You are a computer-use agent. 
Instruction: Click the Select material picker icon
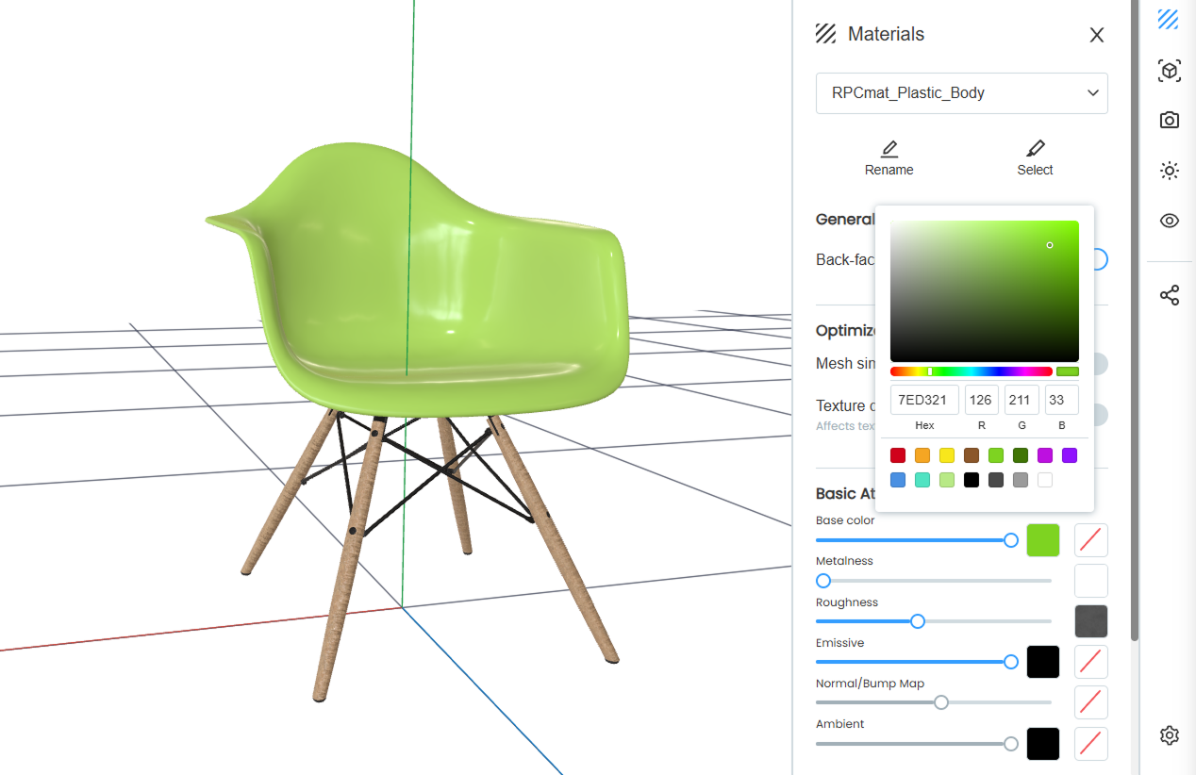pos(1035,149)
